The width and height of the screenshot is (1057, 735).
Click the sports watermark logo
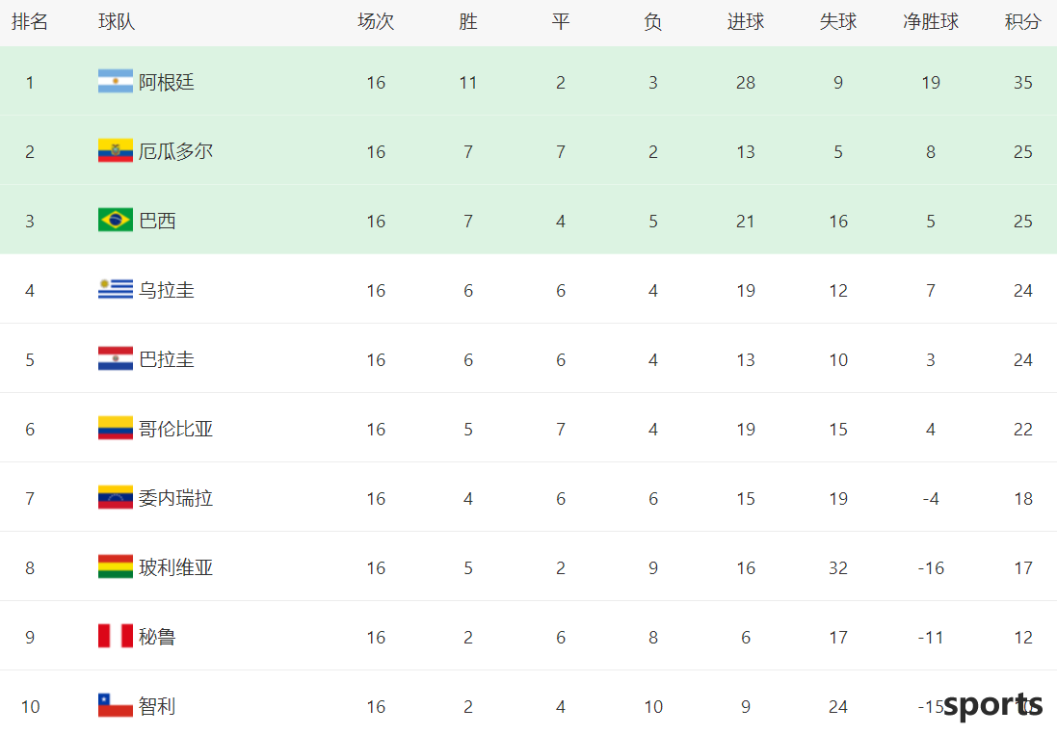coord(993,706)
